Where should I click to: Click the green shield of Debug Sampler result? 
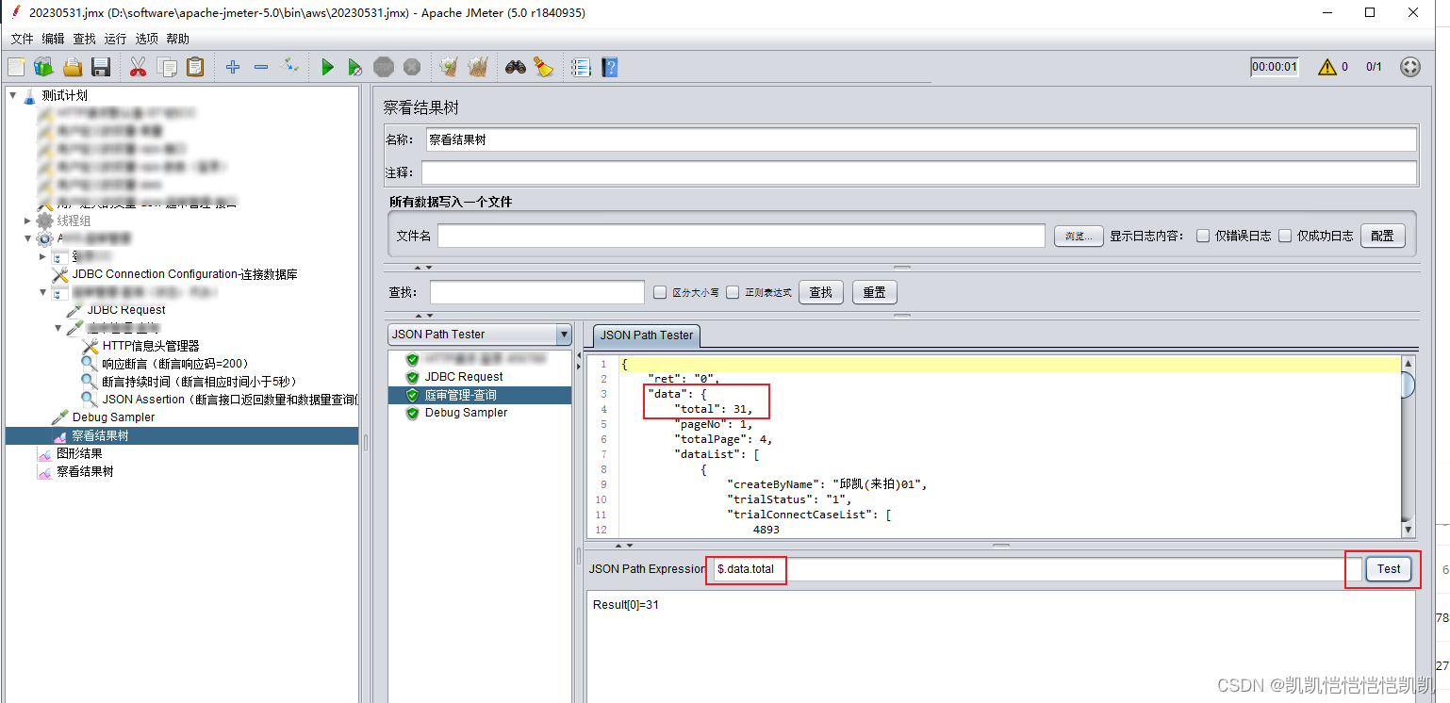412,413
